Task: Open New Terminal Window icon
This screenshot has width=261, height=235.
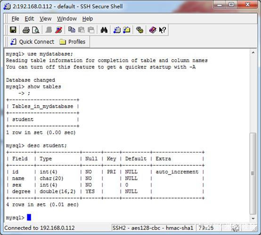Action: (x=117, y=30)
